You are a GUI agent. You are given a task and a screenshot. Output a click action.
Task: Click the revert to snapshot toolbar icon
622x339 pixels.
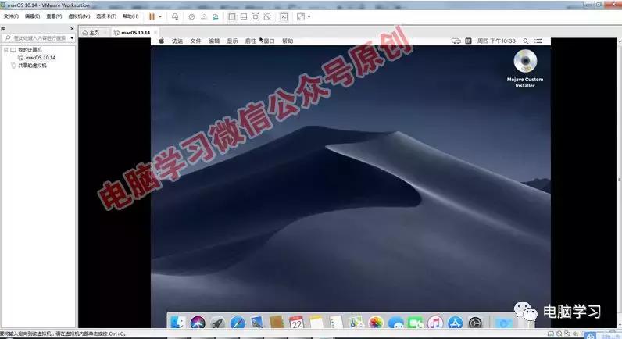(203, 16)
